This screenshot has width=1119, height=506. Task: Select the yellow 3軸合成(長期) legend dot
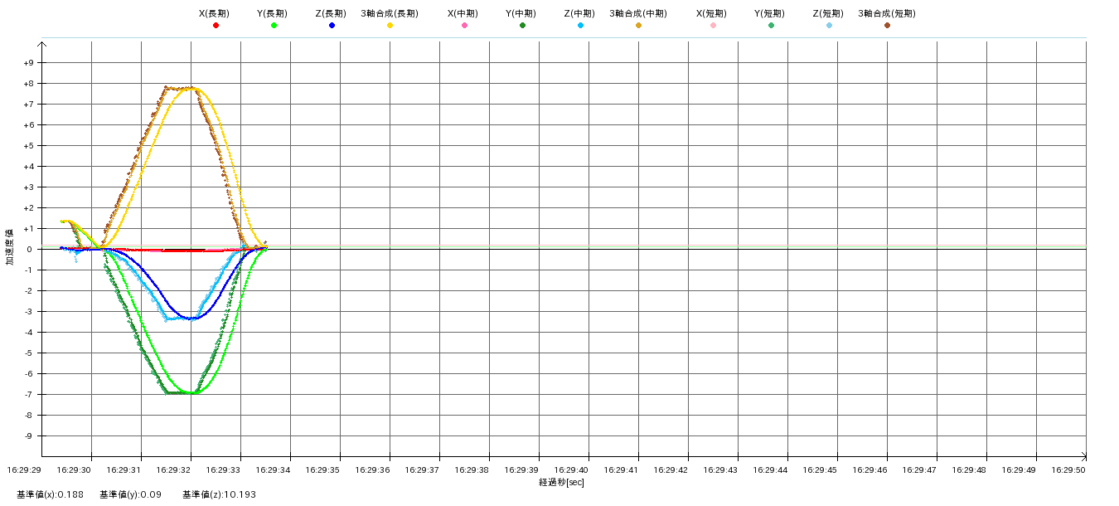[x=390, y=26]
